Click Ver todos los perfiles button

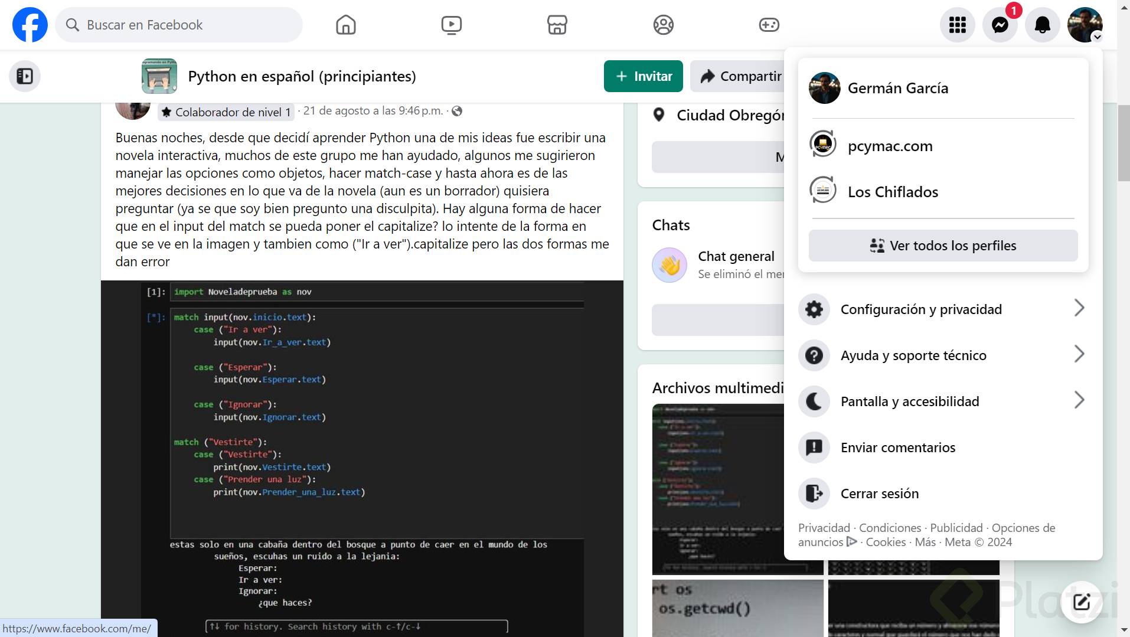[943, 246]
